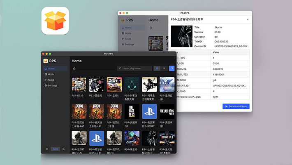Select the dark theme moon icon

pos(63,149)
